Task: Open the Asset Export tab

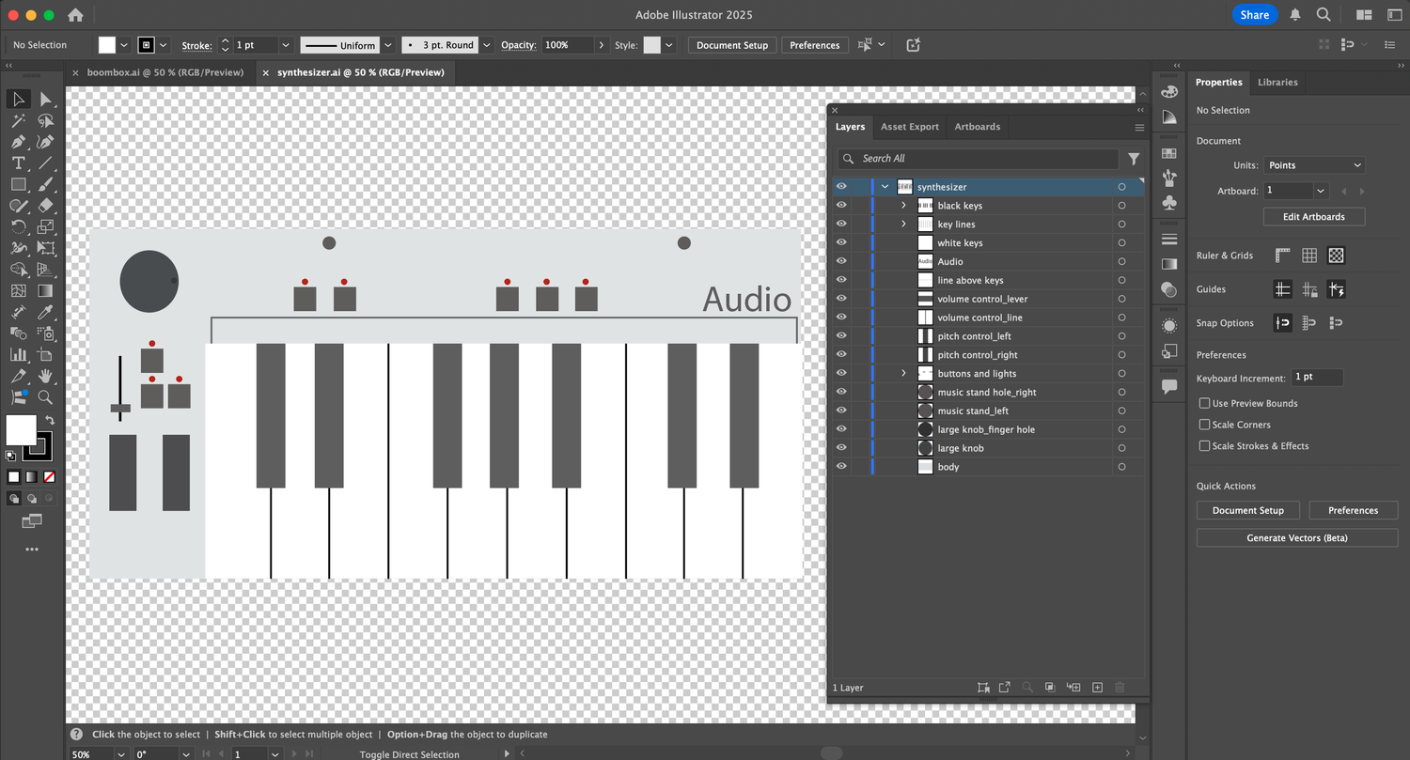Action: click(x=909, y=127)
